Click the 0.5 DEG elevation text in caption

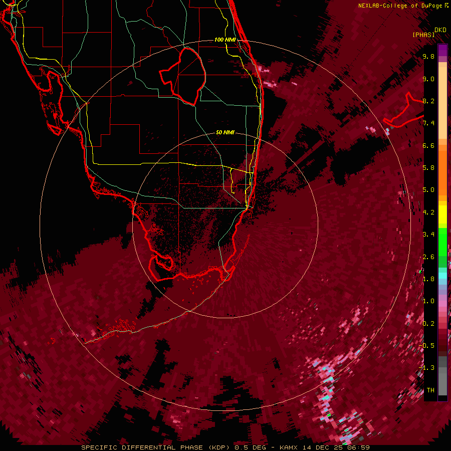(x=250, y=447)
